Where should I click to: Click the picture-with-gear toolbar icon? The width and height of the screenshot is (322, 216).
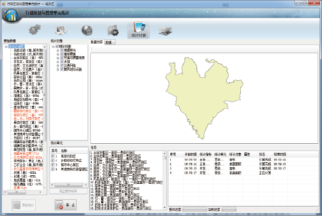113,30
